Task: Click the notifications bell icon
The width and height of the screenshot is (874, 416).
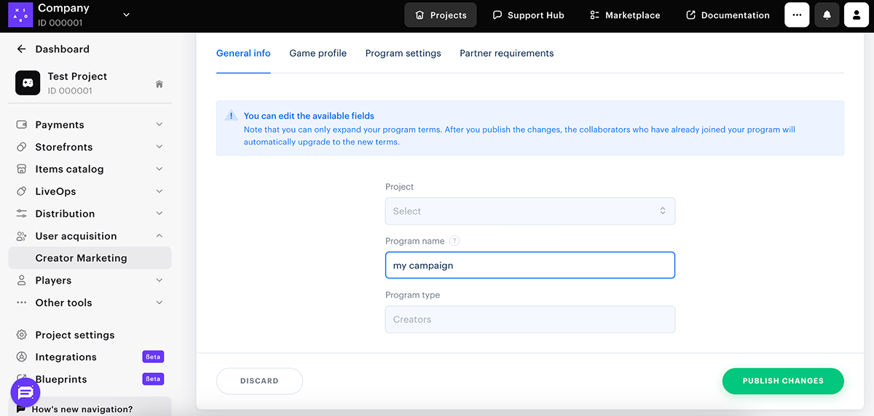Action: click(827, 15)
